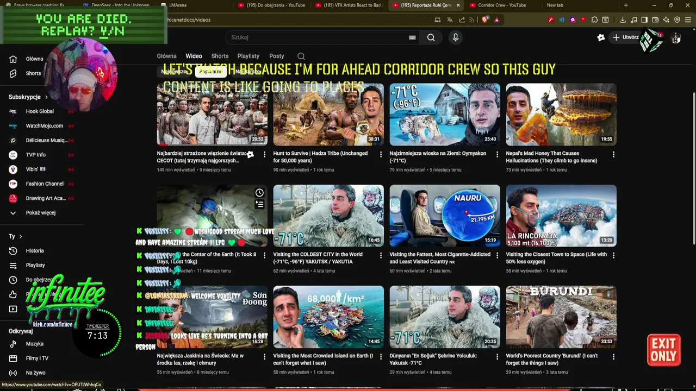Open options menu for Hadza Tribe video
The height and width of the screenshot is (391, 696).
click(x=381, y=155)
